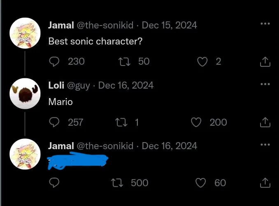Retweet the "Best sonic character?" post

pyautogui.click(x=124, y=62)
